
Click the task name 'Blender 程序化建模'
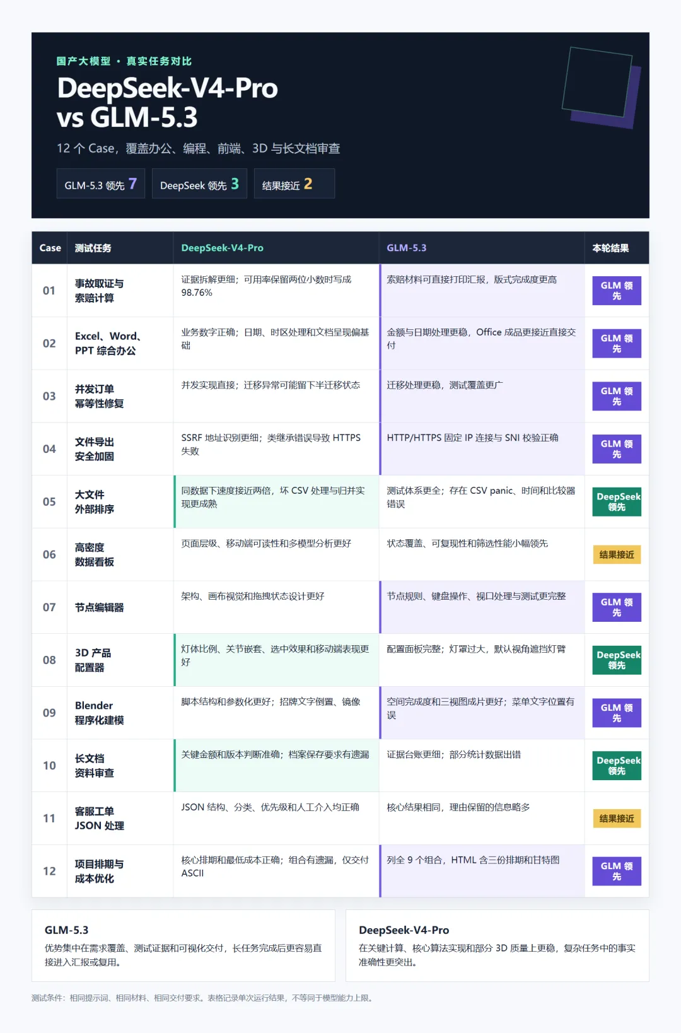pyautogui.click(x=99, y=713)
